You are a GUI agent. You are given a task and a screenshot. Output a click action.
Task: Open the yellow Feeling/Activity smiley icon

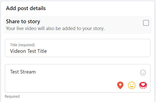132,85
